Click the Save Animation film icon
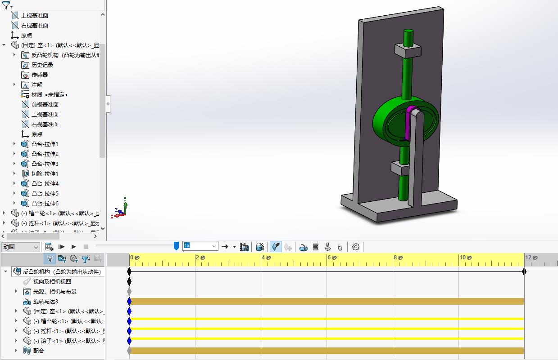 click(245, 246)
